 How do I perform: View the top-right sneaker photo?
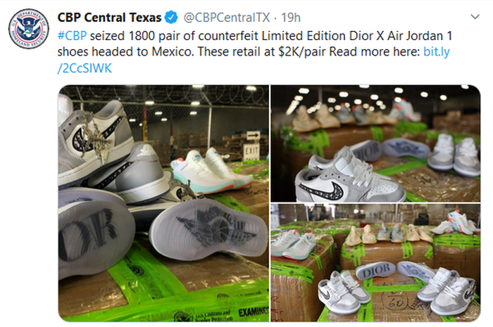[x=375, y=143]
